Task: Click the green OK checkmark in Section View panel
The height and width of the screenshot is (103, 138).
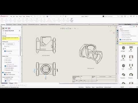Action: click(x=3, y=33)
